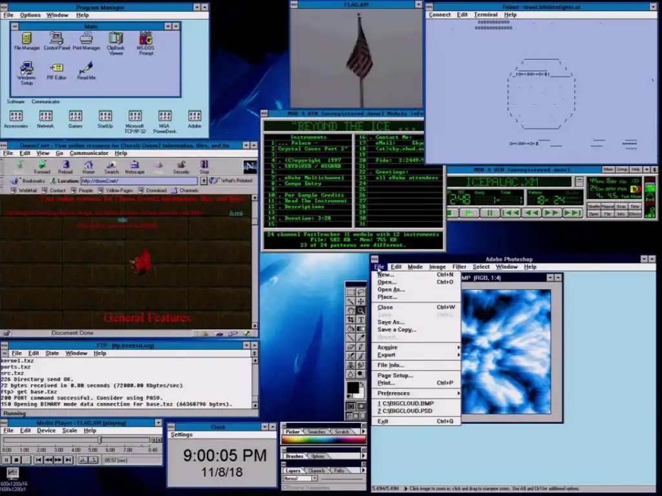The height and width of the screenshot is (496, 662).
Task: Toggle Quick Mask mode in Photoshop toolbox
Action: [361, 406]
